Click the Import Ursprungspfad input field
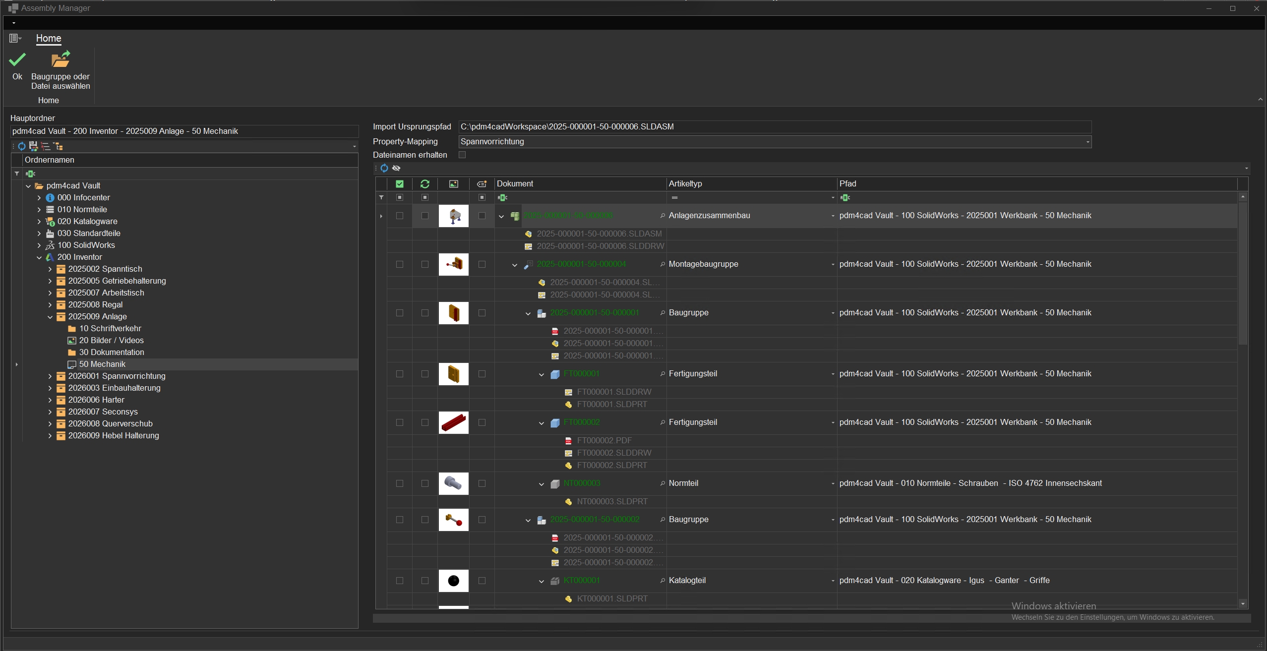 pyautogui.click(x=775, y=127)
